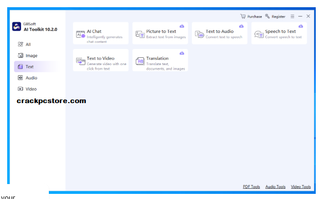This screenshot has width=325, height=199.
Task: Open the PDF Tools link
Action: 251,187
